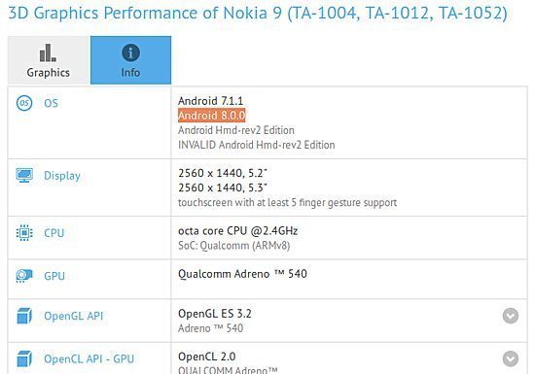The width and height of the screenshot is (535, 374).
Task: Switch to the Graphics tab
Action: click(49, 60)
